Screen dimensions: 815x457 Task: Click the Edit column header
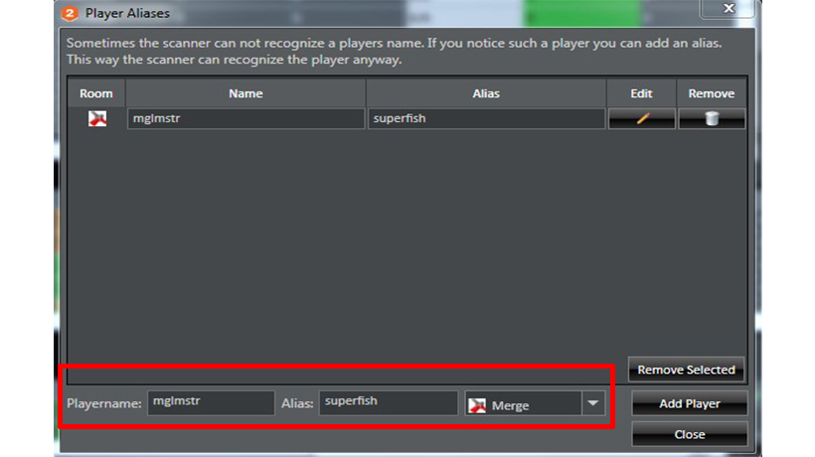[x=641, y=93]
